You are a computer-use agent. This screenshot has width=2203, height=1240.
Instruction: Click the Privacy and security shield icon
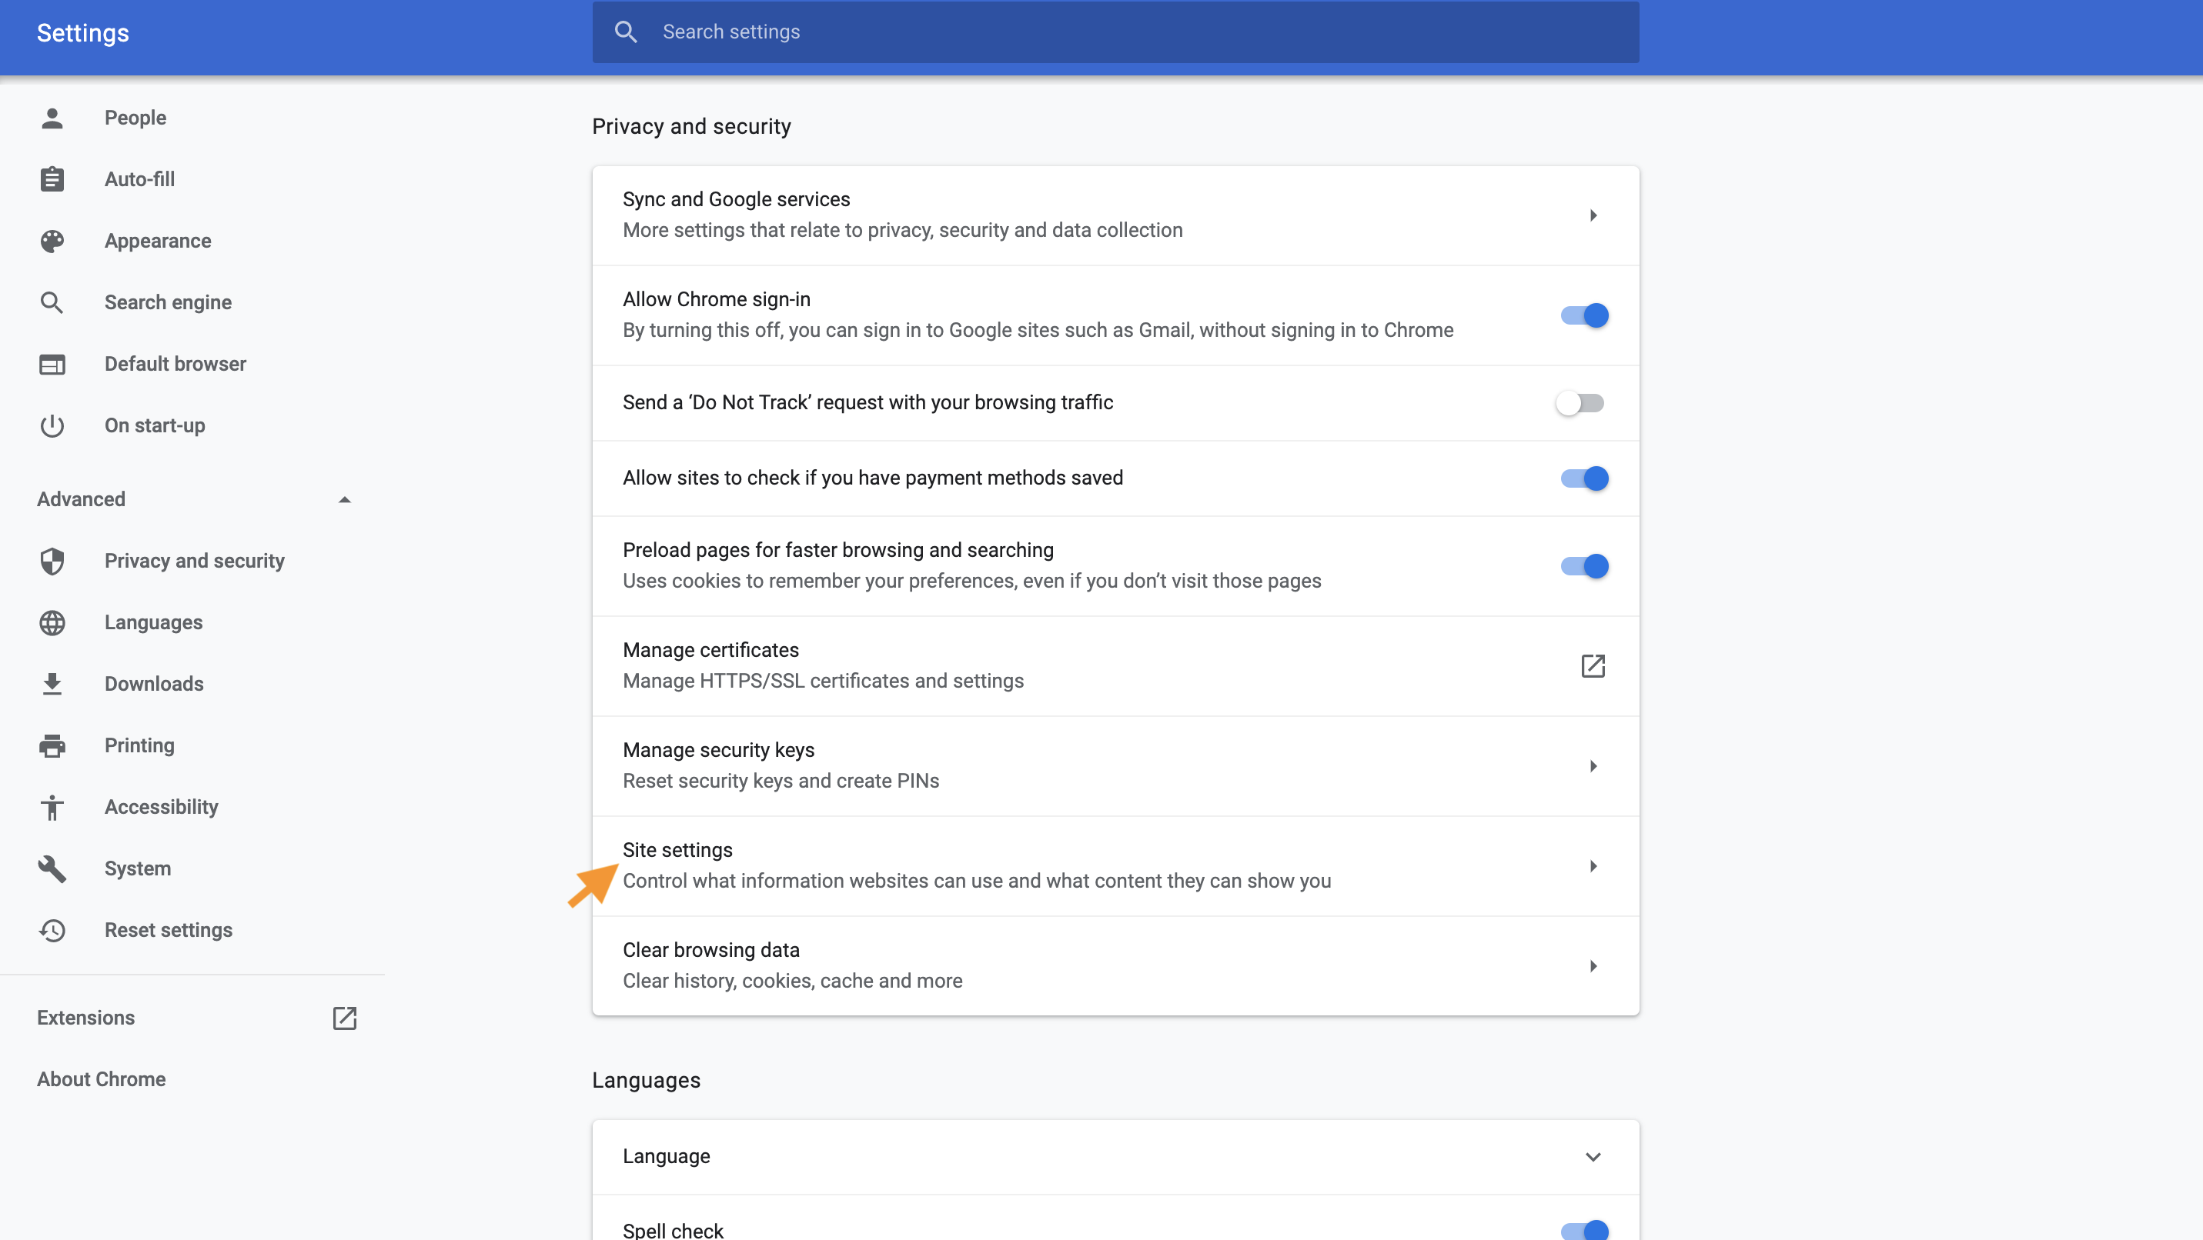tap(52, 561)
